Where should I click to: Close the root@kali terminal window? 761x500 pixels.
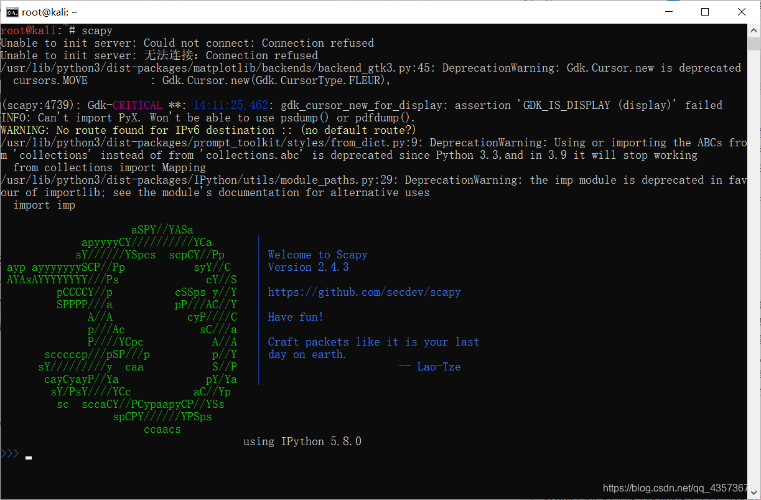(x=741, y=12)
